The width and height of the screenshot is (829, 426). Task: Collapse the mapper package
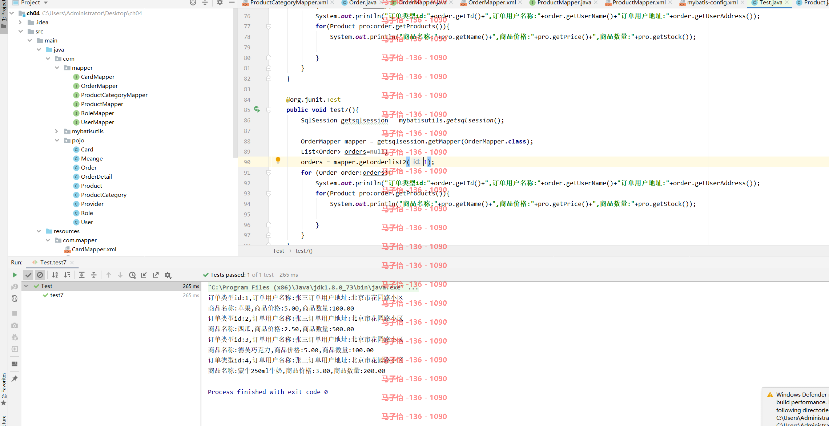(x=57, y=68)
